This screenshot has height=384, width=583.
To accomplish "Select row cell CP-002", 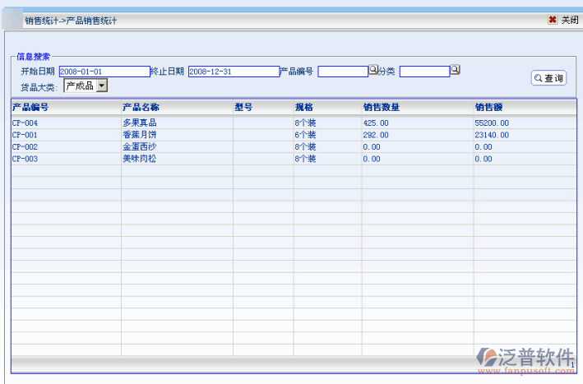I will (x=25, y=147).
